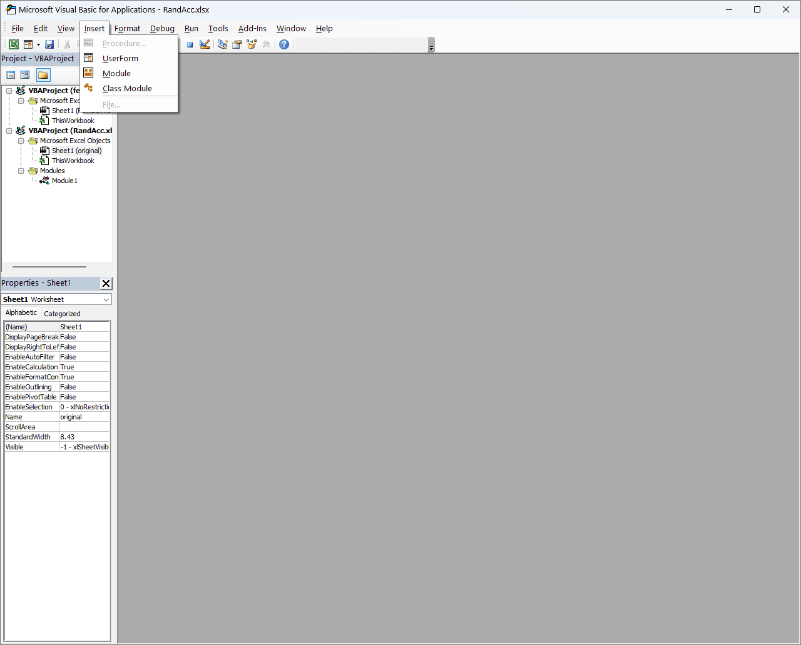The image size is (801, 645).
Task: Open the Format menu
Action: (x=127, y=28)
